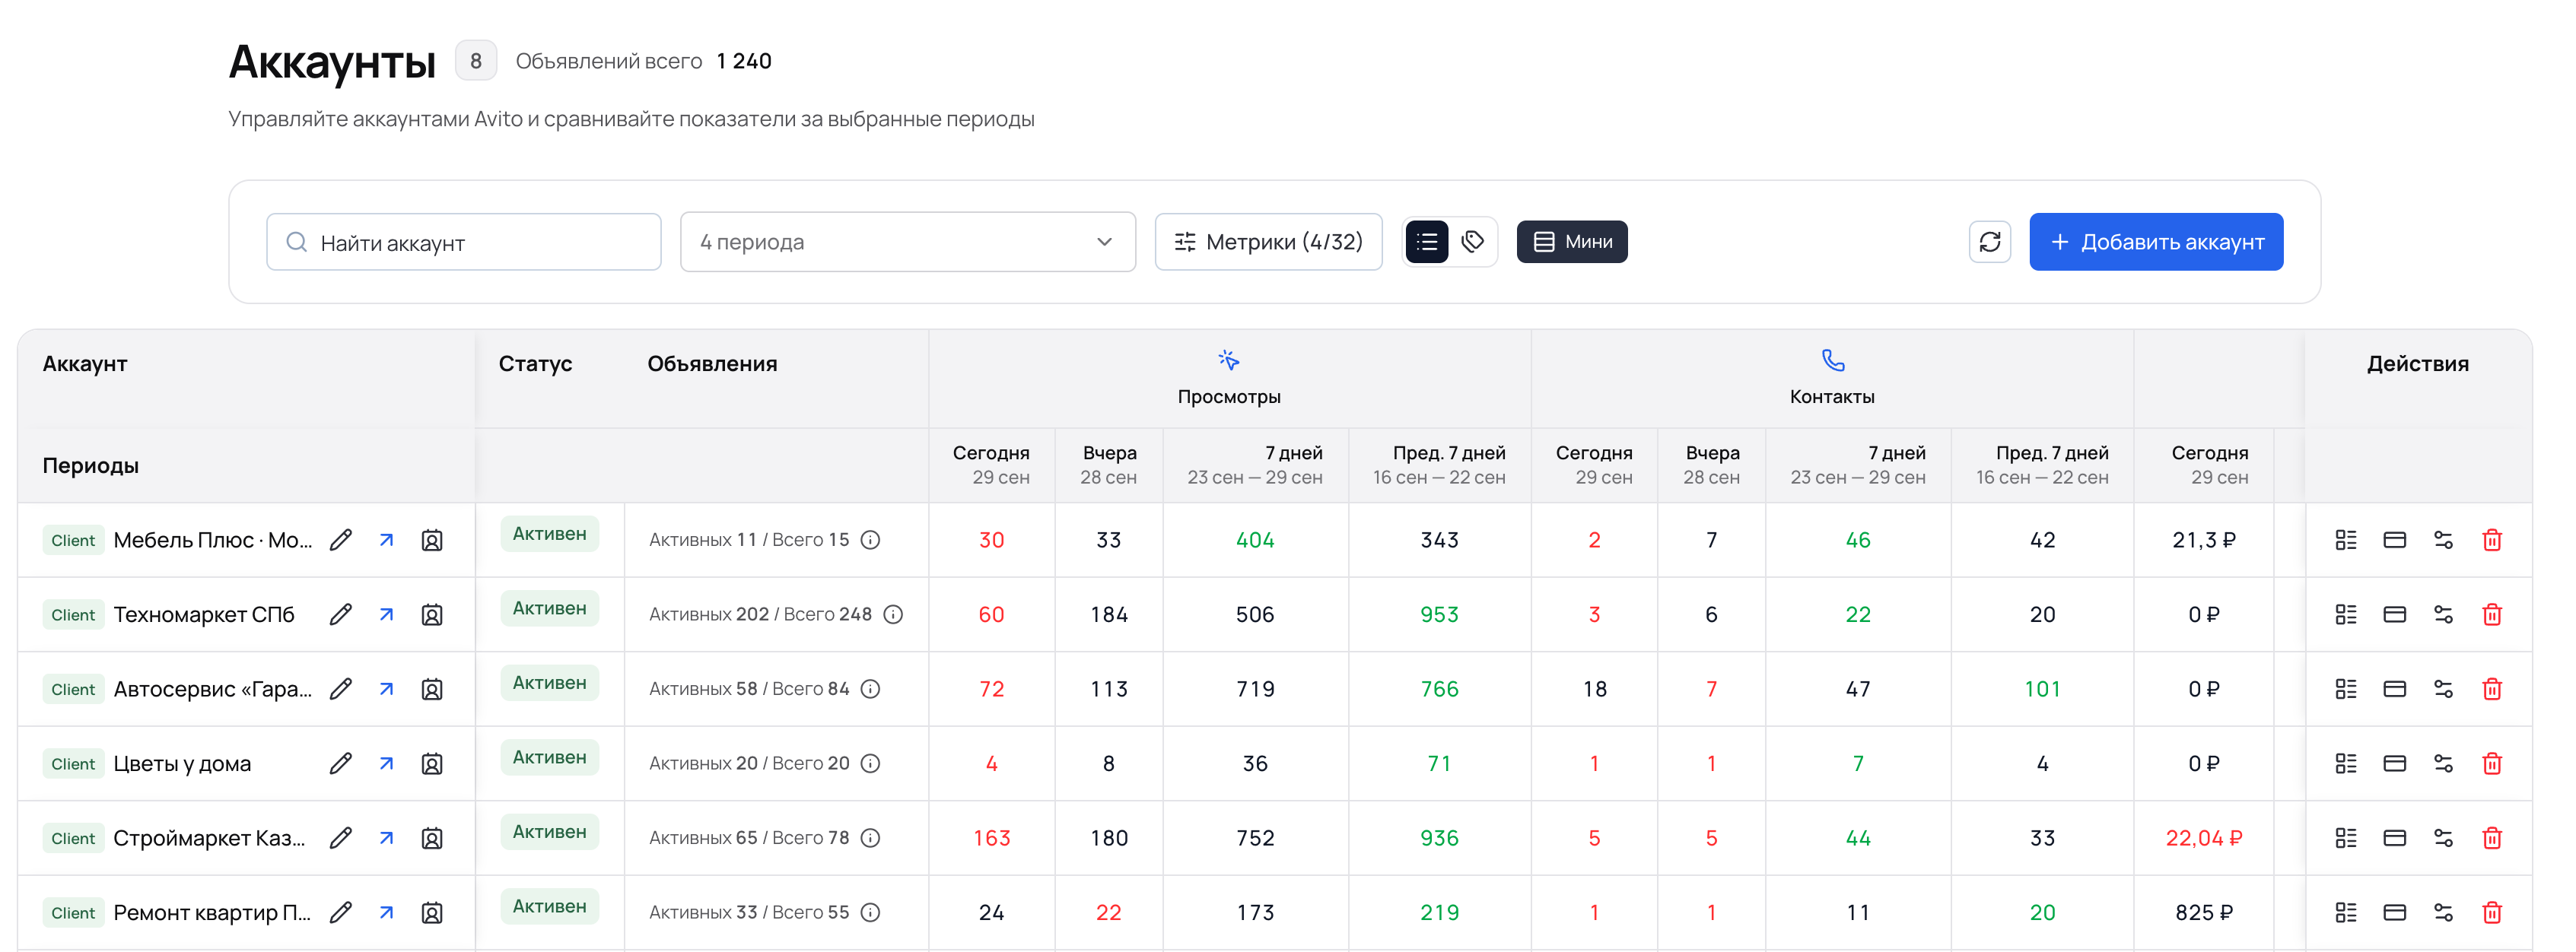Click Активен status badge of Цветы у дома

[549, 758]
